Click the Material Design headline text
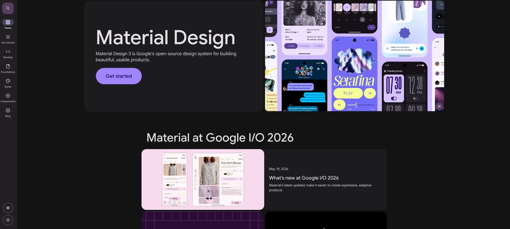The image size is (510, 229). click(165, 37)
